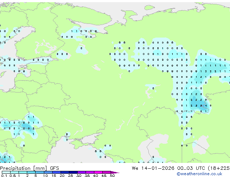This screenshot has height=177, width=230.
Task: Pick the 30–35 mm purple legend swatch
Action: tap(82, 172)
